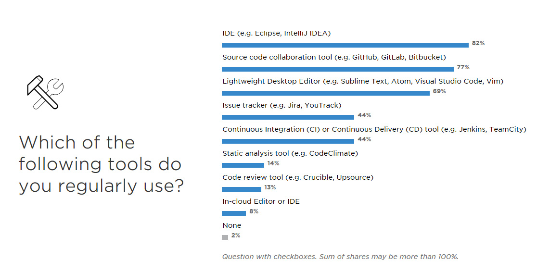The width and height of the screenshot is (537, 272).
Task: Click the gray None bar
Action: 225,237
